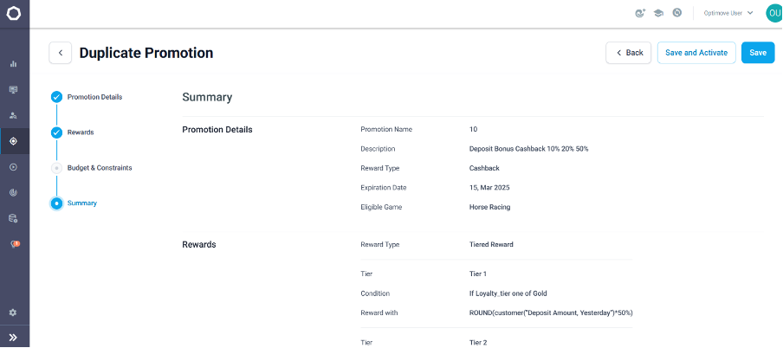Expand the sidebar with double chevron
Screen dimensions: 783x348
click(14, 338)
